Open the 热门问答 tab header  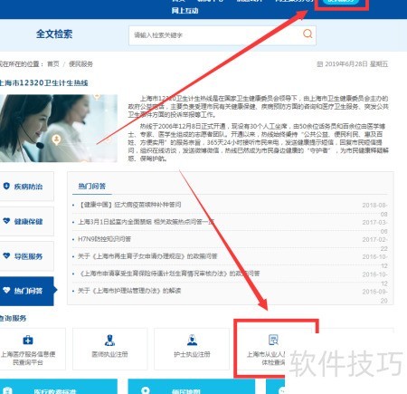92,187
